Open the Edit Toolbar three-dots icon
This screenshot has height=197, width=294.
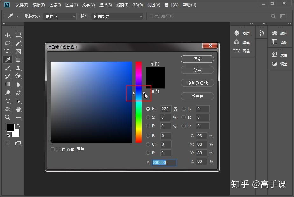tap(18, 117)
